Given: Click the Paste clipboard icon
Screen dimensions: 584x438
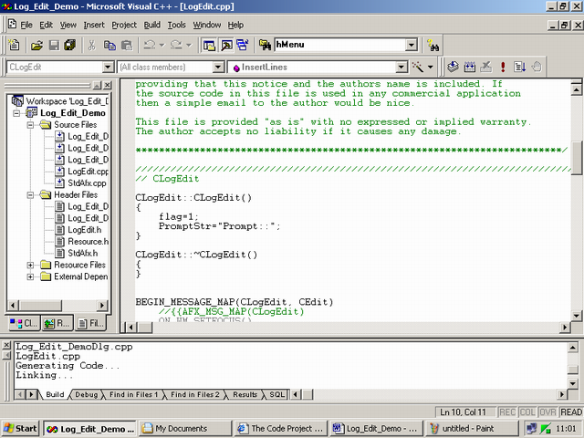Looking at the screenshot, I should tap(127, 46).
